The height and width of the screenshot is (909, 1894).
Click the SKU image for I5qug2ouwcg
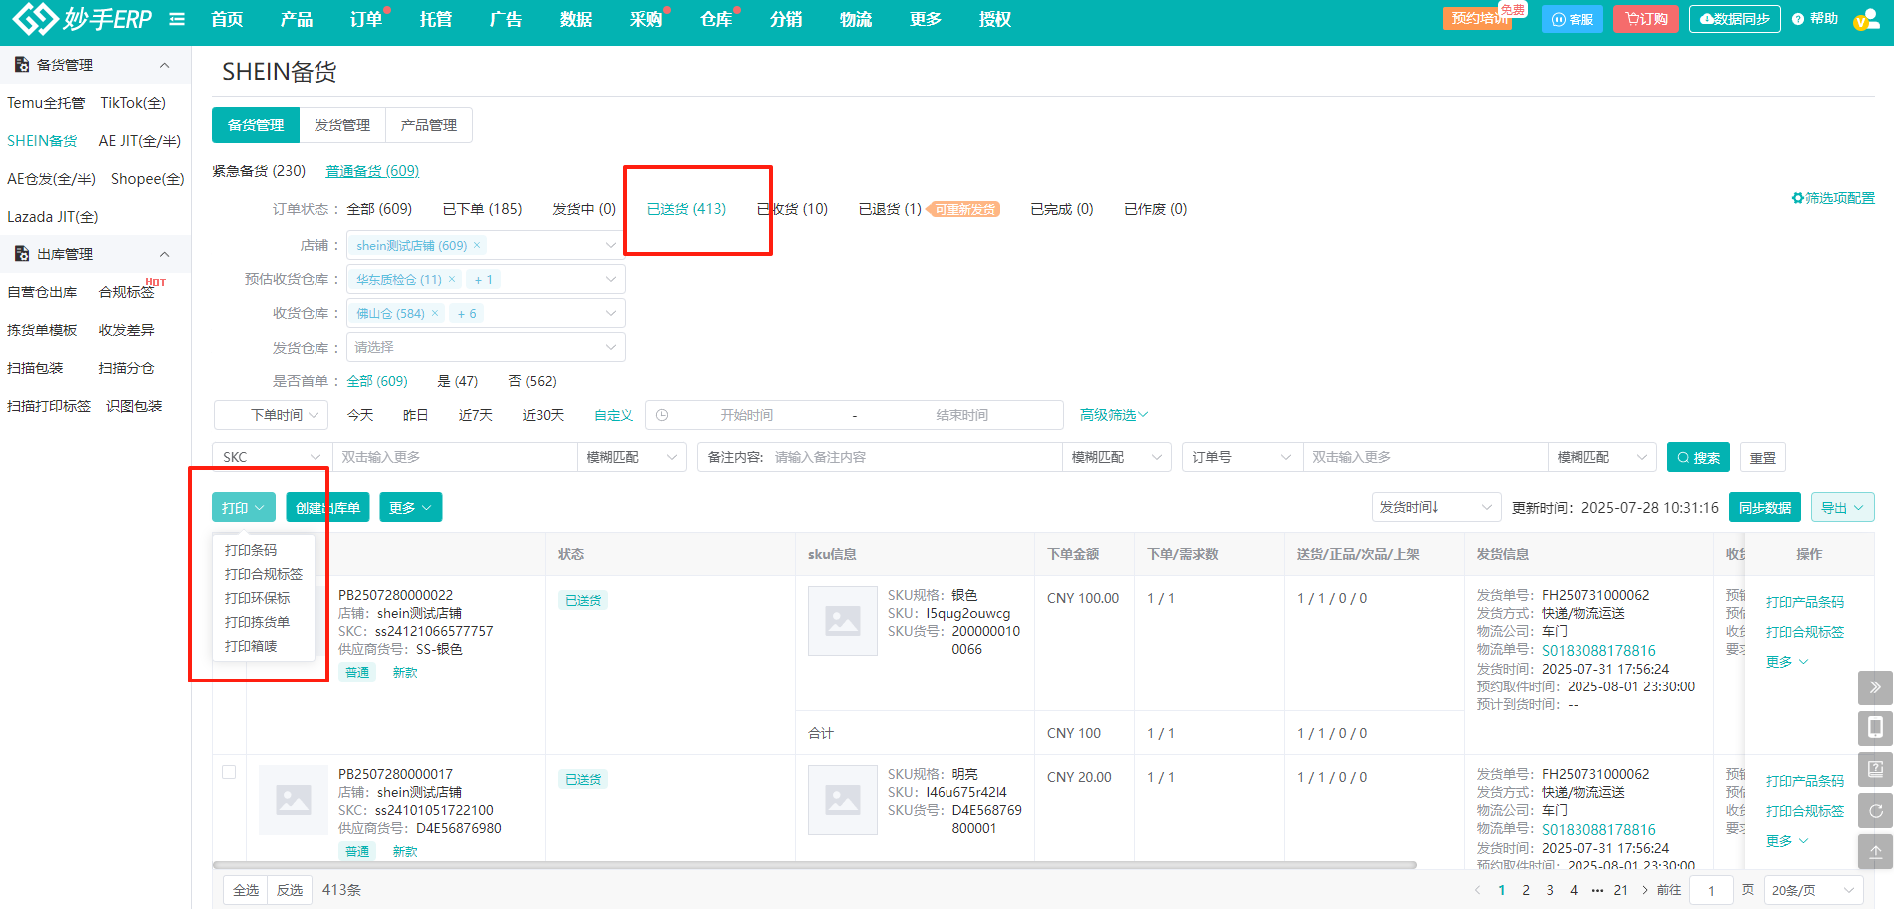[843, 620]
